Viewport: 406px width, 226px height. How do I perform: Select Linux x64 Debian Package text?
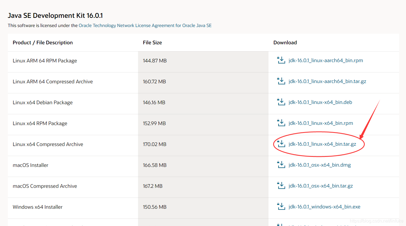tap(42, 103)
